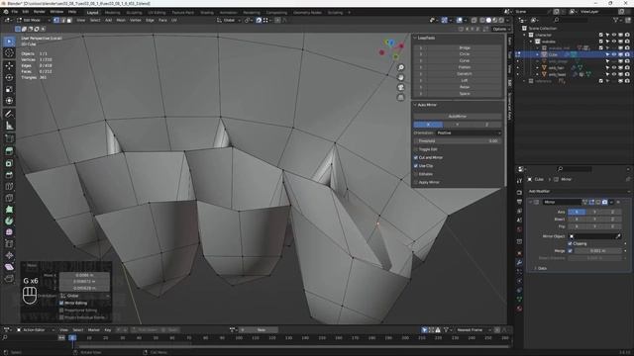
Task: Switch to the Modeling workspace tab
Action: point(112,13)
